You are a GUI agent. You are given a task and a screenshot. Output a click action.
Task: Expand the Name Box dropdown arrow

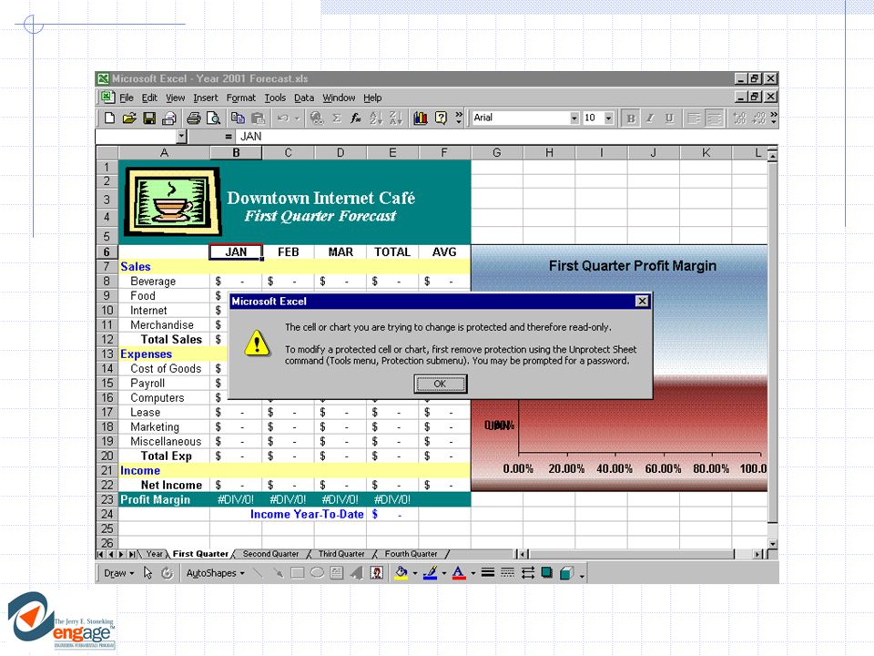click(181, 136)
